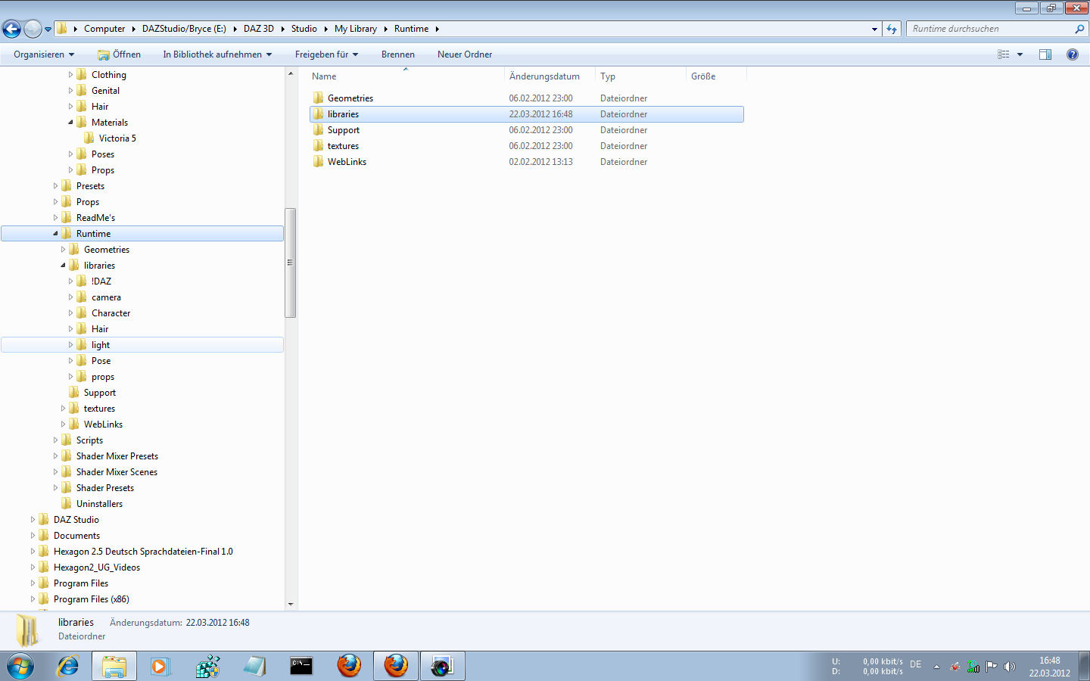
Task: Open the Freigeben für dropdown
Action: pyautogui.click(x=326, y=54)
